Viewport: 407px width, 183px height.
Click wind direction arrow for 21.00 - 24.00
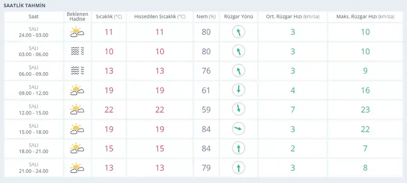coord(238,168)
